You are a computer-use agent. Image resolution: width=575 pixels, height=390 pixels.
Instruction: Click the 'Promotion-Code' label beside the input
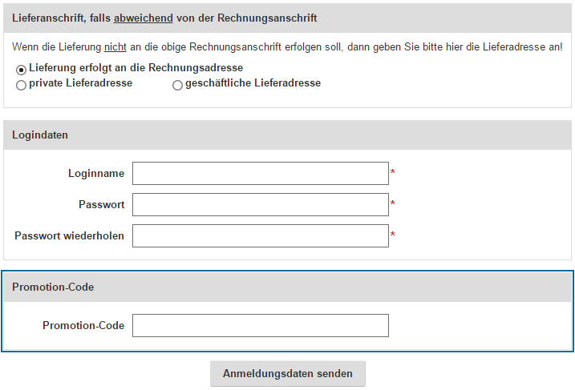(x=83, y=325)
